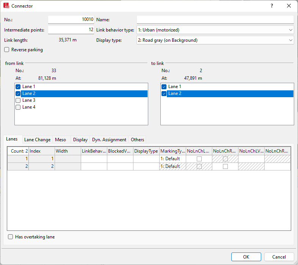Viewport: 298px width, 265px height.
Task: Click the Cancel button
Action: [x=279, y=257]
